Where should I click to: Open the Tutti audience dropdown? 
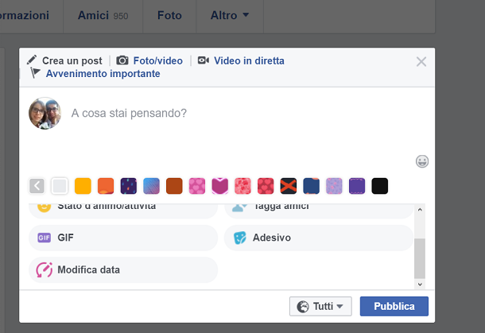320,307
